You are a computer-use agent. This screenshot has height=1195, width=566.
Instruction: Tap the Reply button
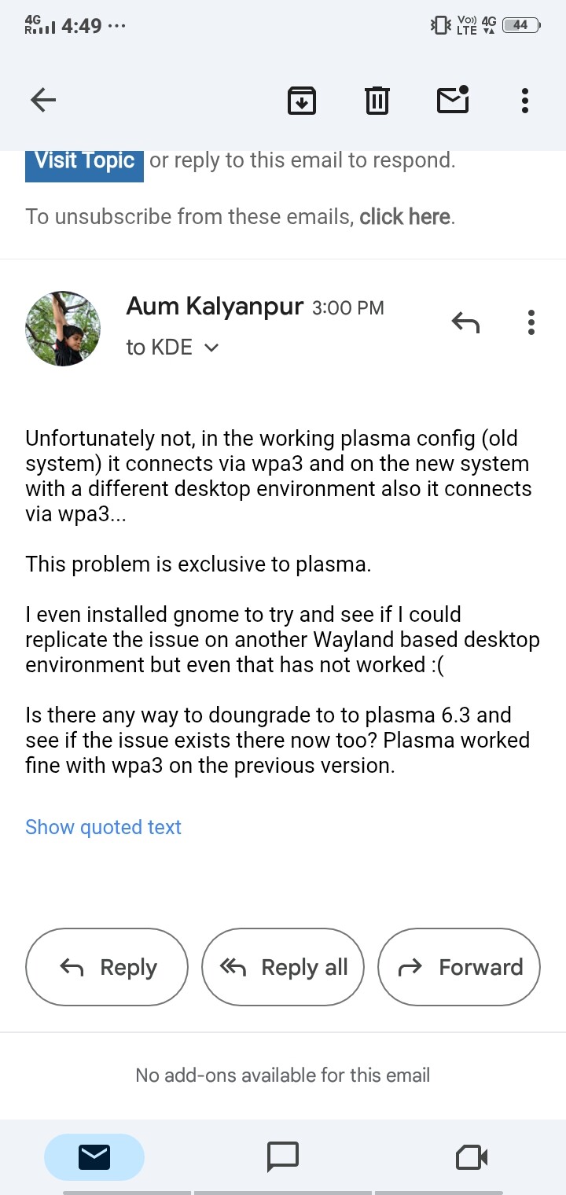[x=107, y=967]
